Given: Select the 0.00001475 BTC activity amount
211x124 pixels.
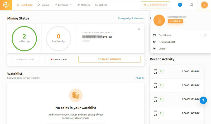Looking at the screenshot, I should coord(191,85).
